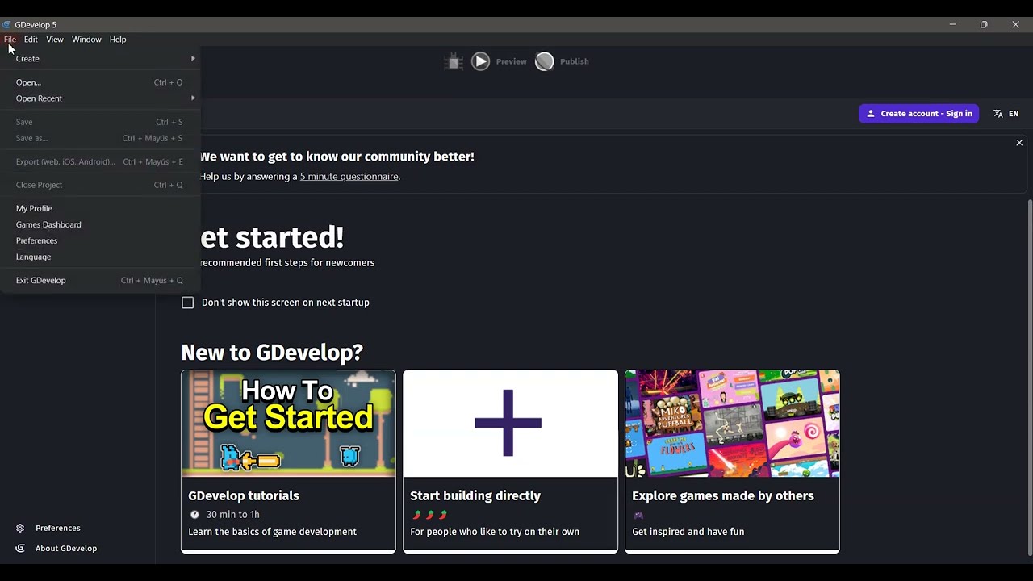The height and width of the screenshot is (581, 1033).
Task: Close the community questionnaire banner
Action: [1019, 143]
